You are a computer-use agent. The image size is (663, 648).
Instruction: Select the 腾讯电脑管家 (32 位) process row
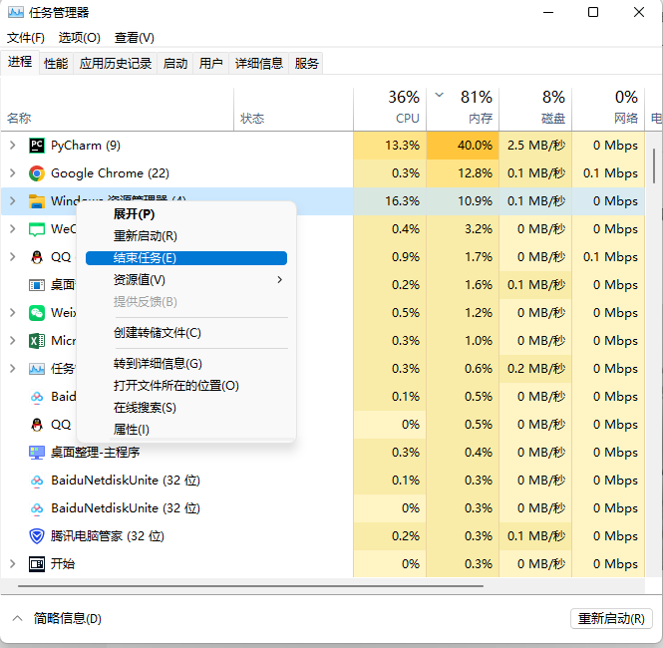(x=323, y=536)
